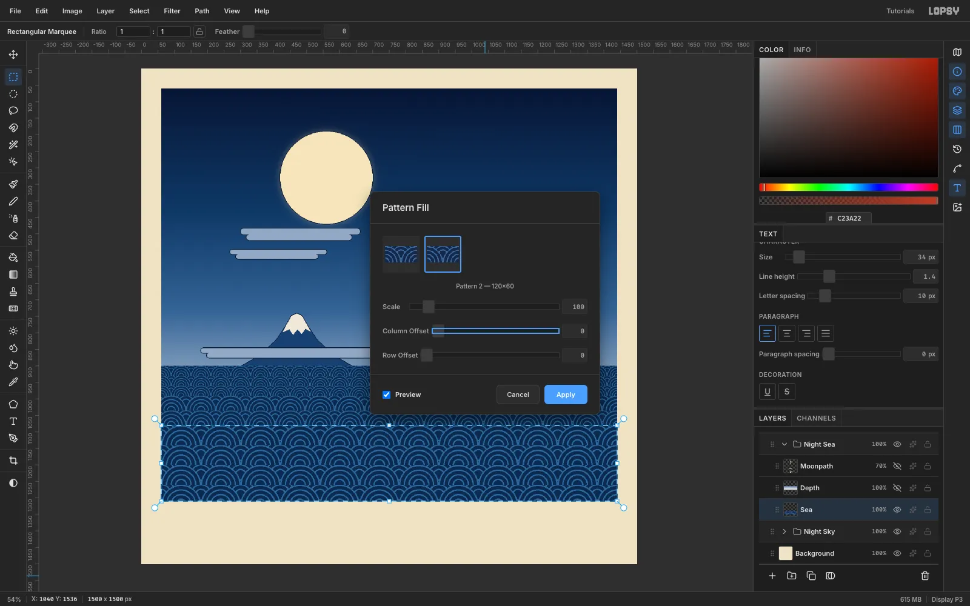Hide the Night Sea group
The width and height of the screenshot is (970, 606).
pos(897,444)
